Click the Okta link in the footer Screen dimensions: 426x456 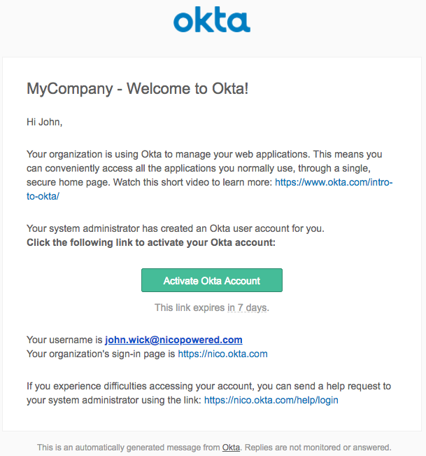[x=231, y=447]
